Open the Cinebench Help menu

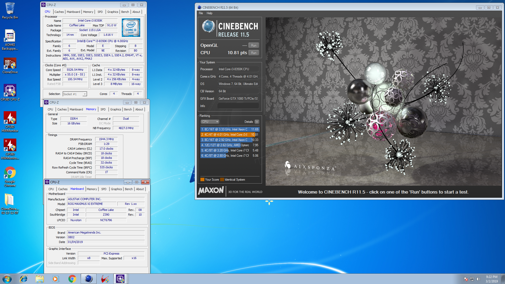[209, 13]
